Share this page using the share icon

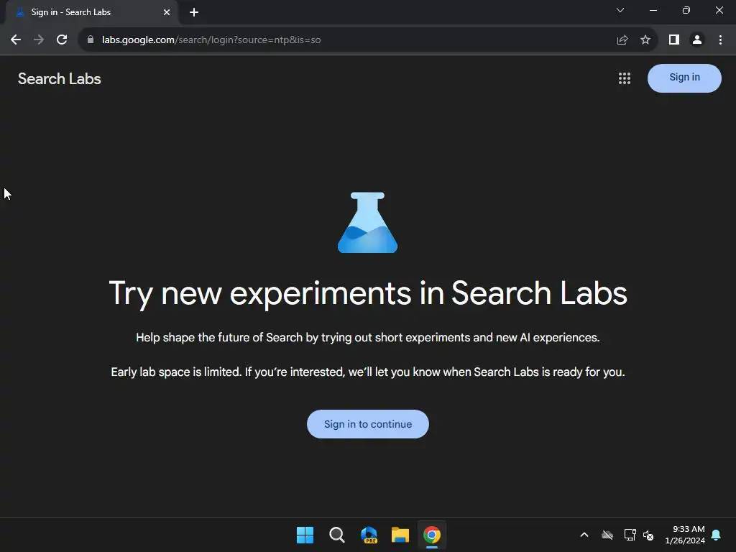[x=622, y=40]
